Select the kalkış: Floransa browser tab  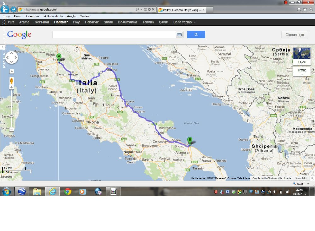click(x=181, y=10)
